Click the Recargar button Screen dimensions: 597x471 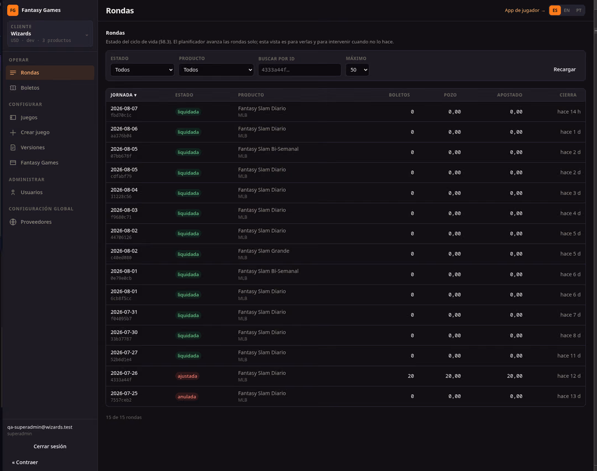click(564, 69)
